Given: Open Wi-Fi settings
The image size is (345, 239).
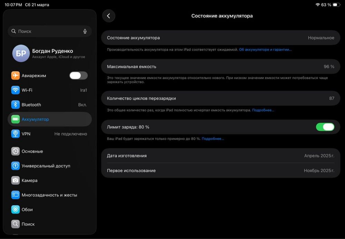Looking at the screenshot, I should 50,90.
